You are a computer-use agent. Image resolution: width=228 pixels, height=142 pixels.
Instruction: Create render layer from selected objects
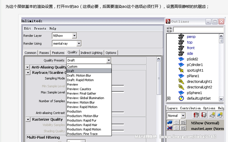click(220, 115)
